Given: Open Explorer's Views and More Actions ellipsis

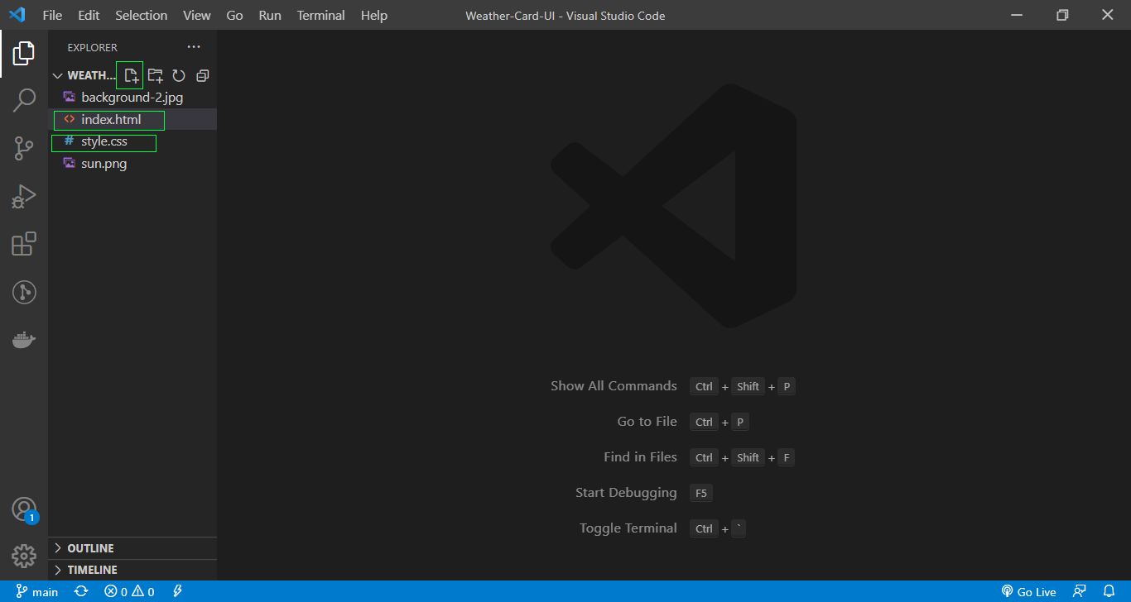Looking at the screenshot, I should pos(194,47).
